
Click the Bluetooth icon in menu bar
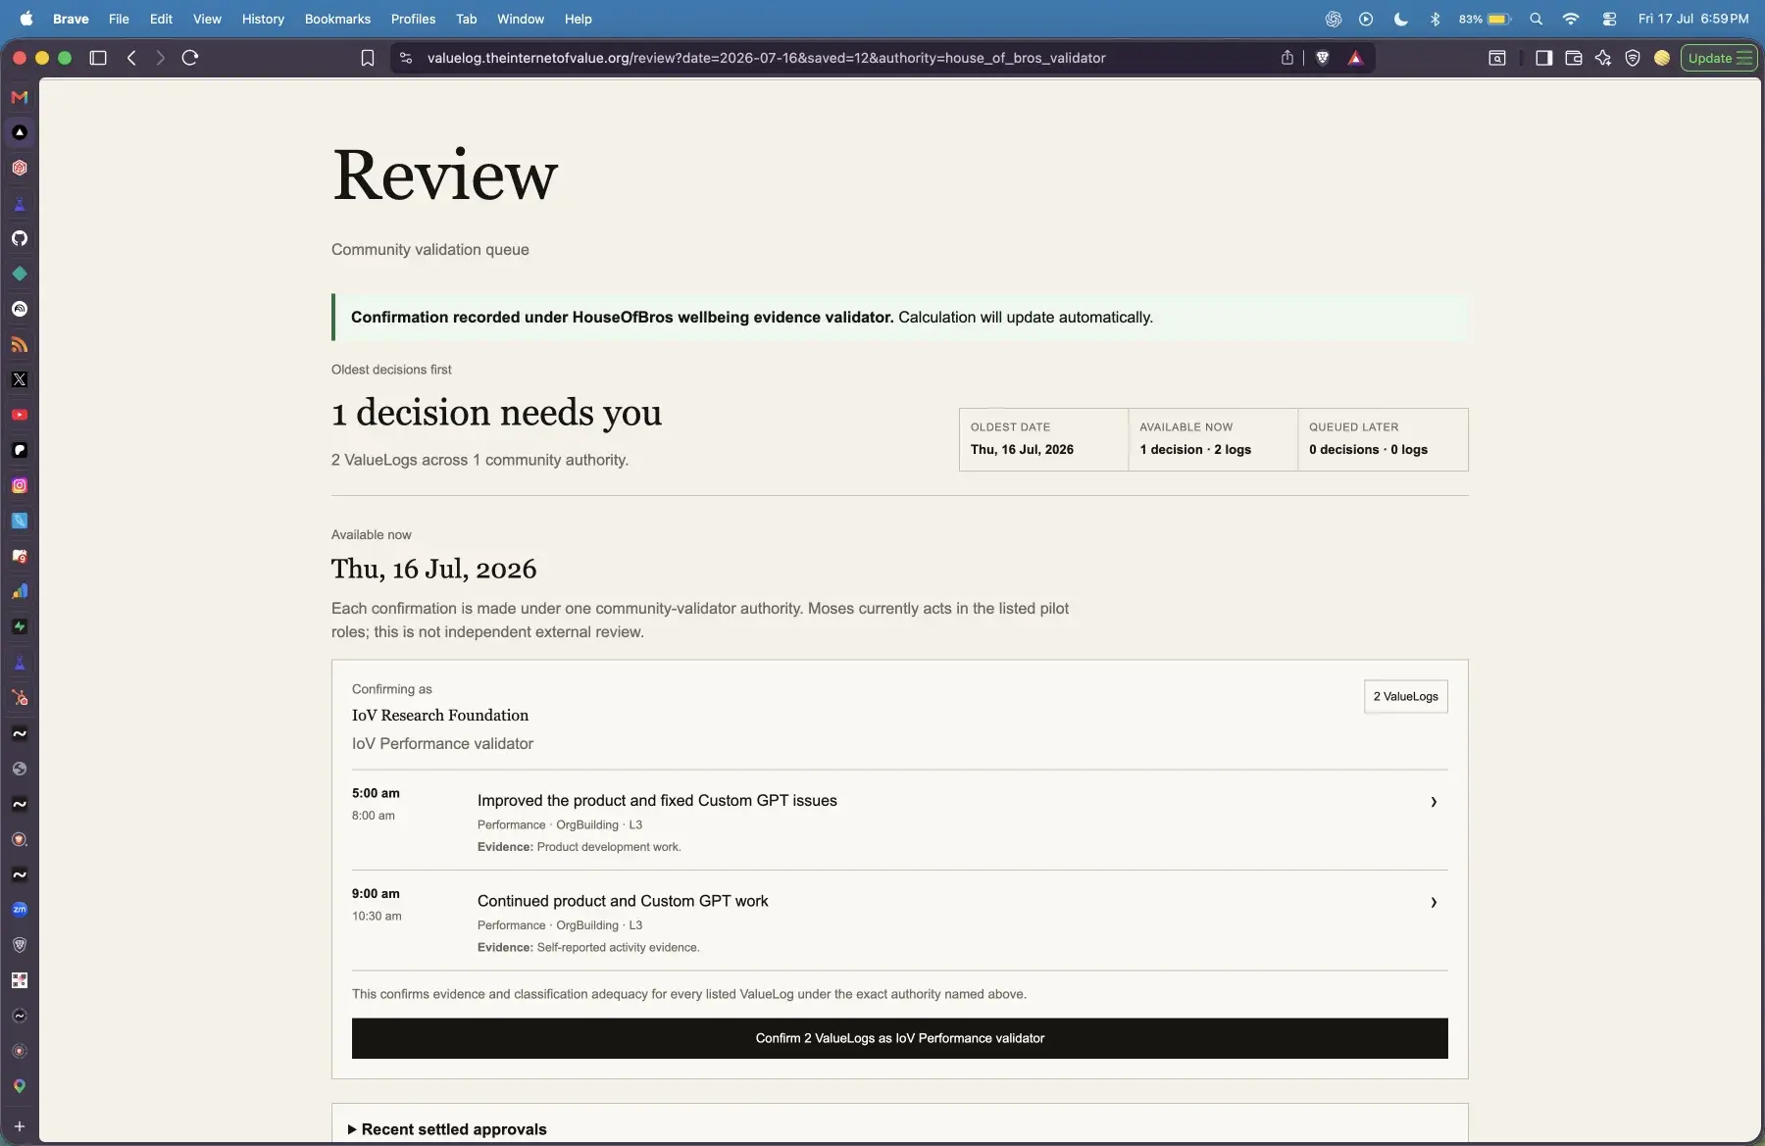coord(1436,19)
